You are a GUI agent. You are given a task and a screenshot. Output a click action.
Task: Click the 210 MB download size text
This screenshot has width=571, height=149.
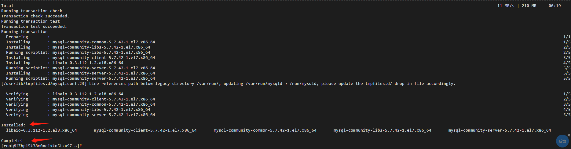point(529,6)
